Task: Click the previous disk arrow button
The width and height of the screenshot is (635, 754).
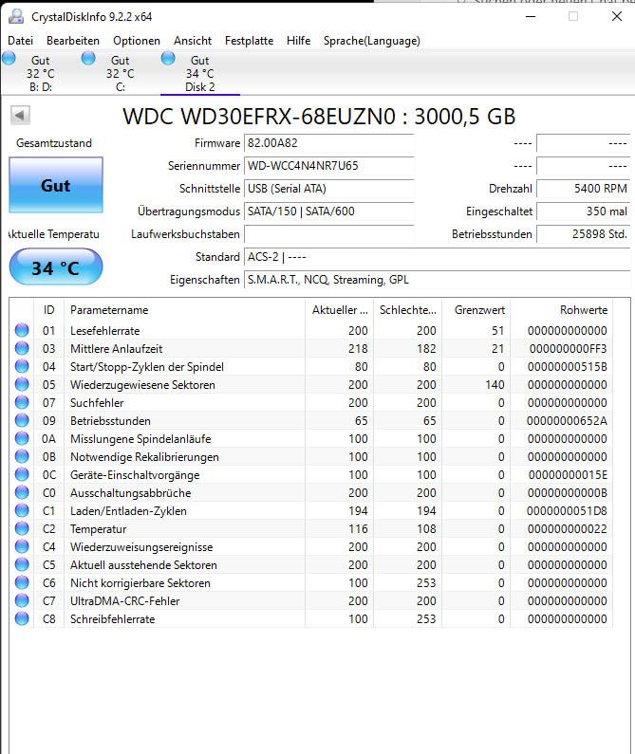Action: (x=20, y=116)
